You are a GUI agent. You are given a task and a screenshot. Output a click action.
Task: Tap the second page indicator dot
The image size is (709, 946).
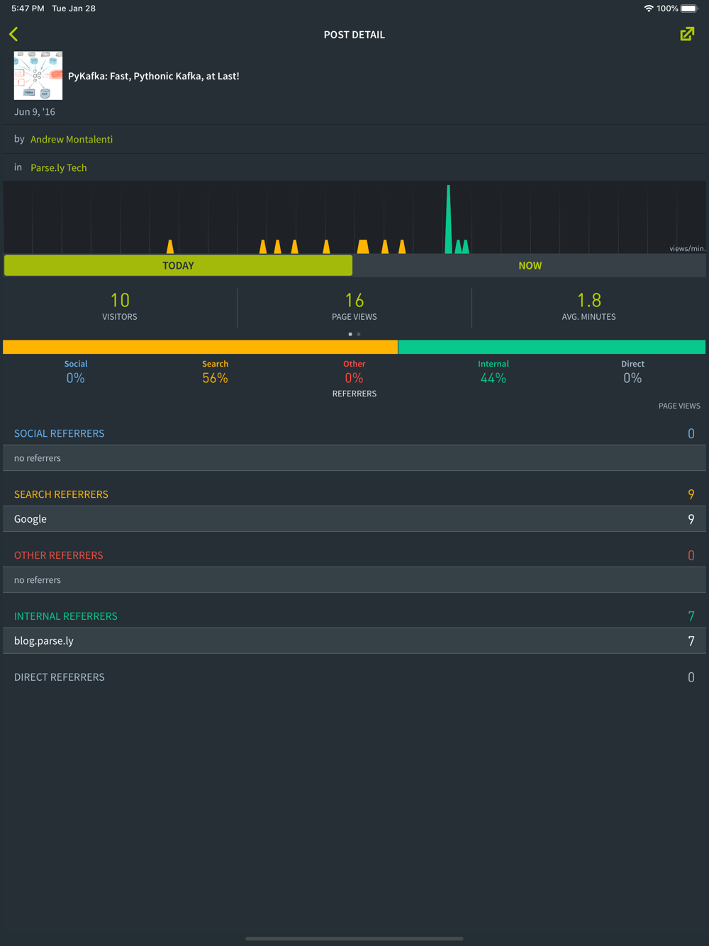coord(359,334)
